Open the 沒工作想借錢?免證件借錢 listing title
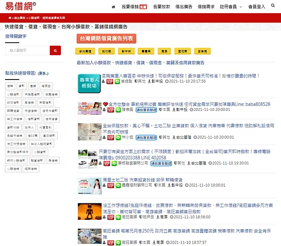The height and width of the screenshot is (246, 281). click(188, 209)
